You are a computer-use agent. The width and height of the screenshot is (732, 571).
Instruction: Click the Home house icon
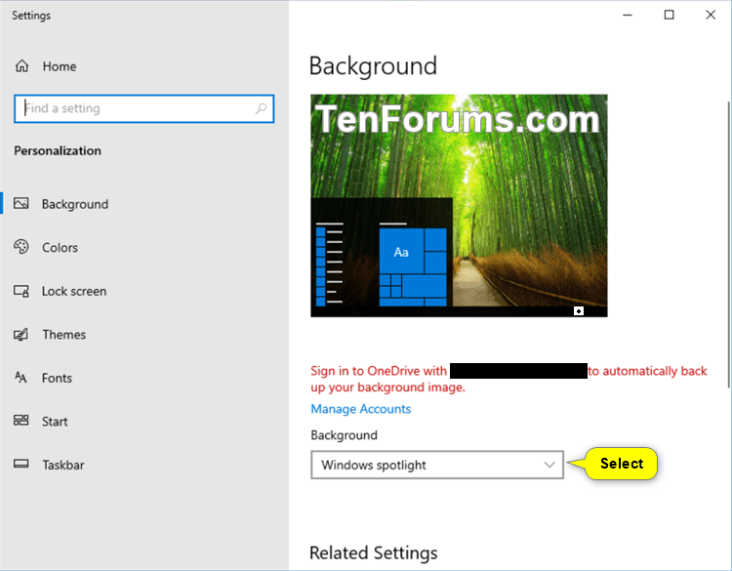tap(21, 66)
